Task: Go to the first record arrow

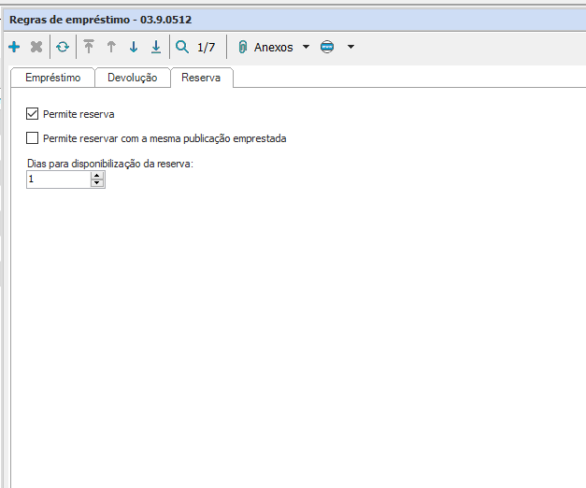Action: point(90,47)
